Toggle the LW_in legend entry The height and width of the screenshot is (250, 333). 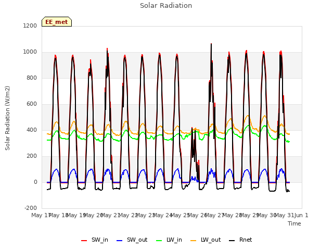(x=169, y=240)
